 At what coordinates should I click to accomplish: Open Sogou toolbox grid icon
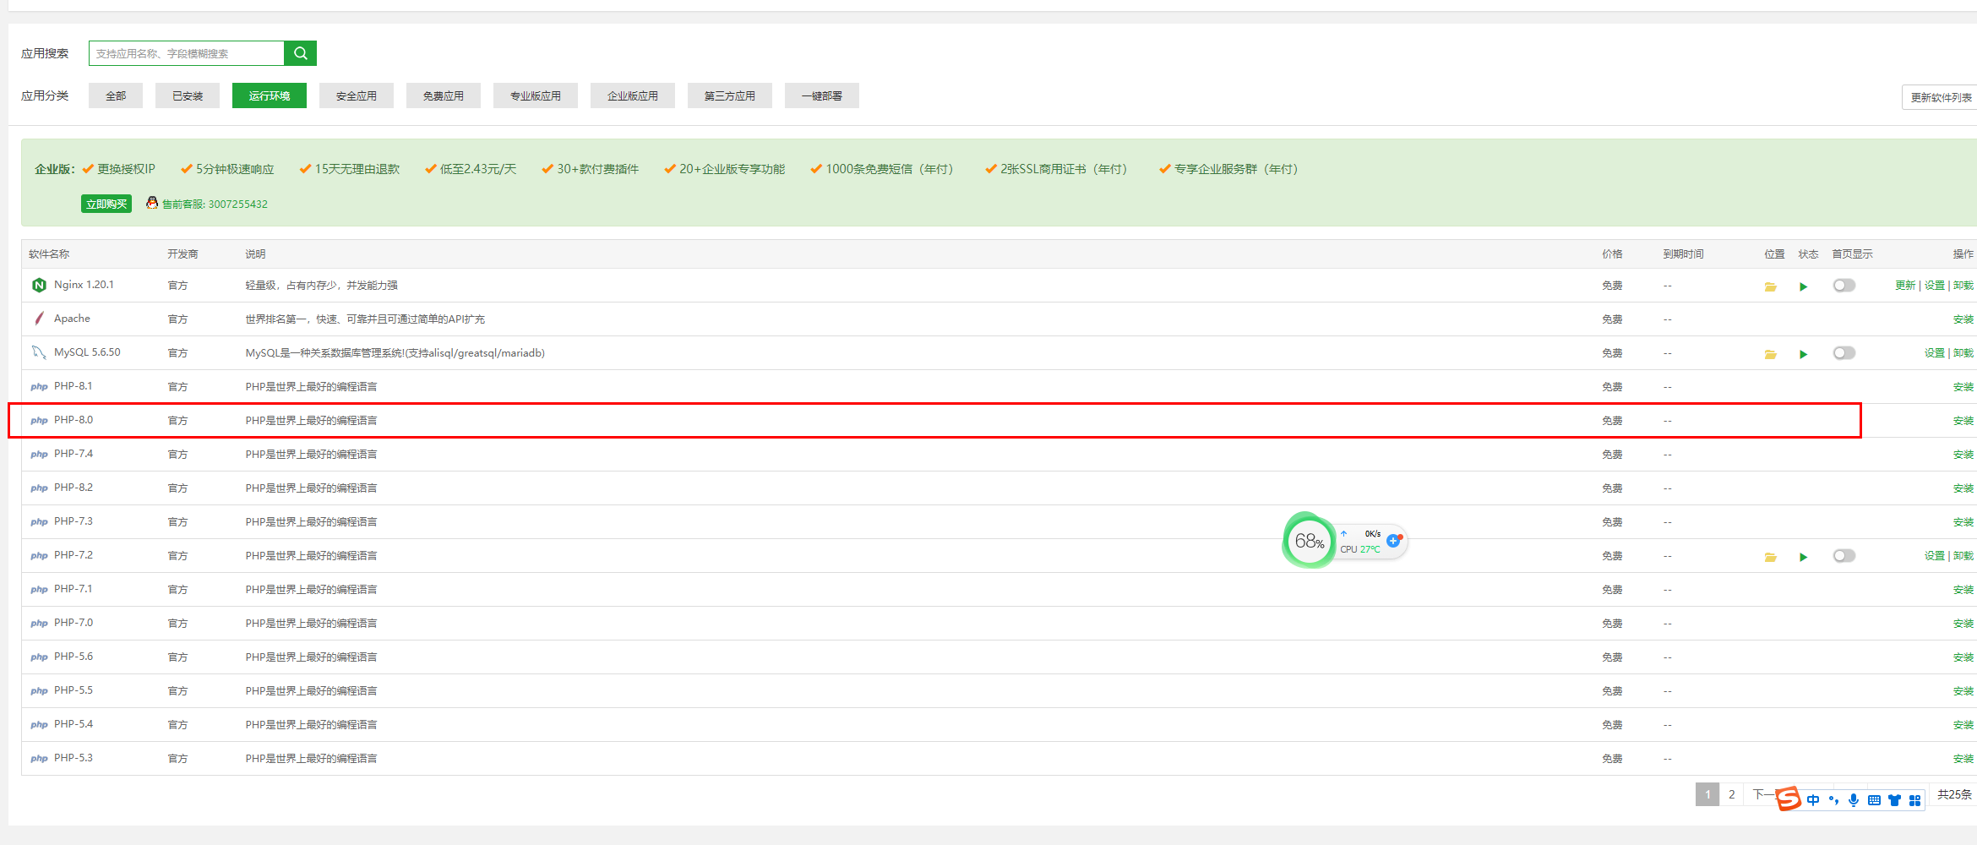tap(1914, 800)
